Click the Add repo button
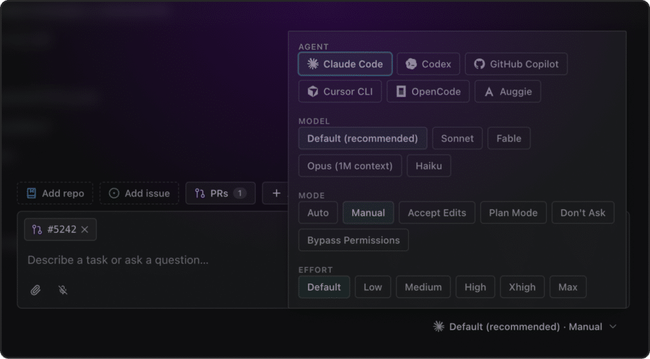This screenshot has width=650, height=359. [55, 193]
